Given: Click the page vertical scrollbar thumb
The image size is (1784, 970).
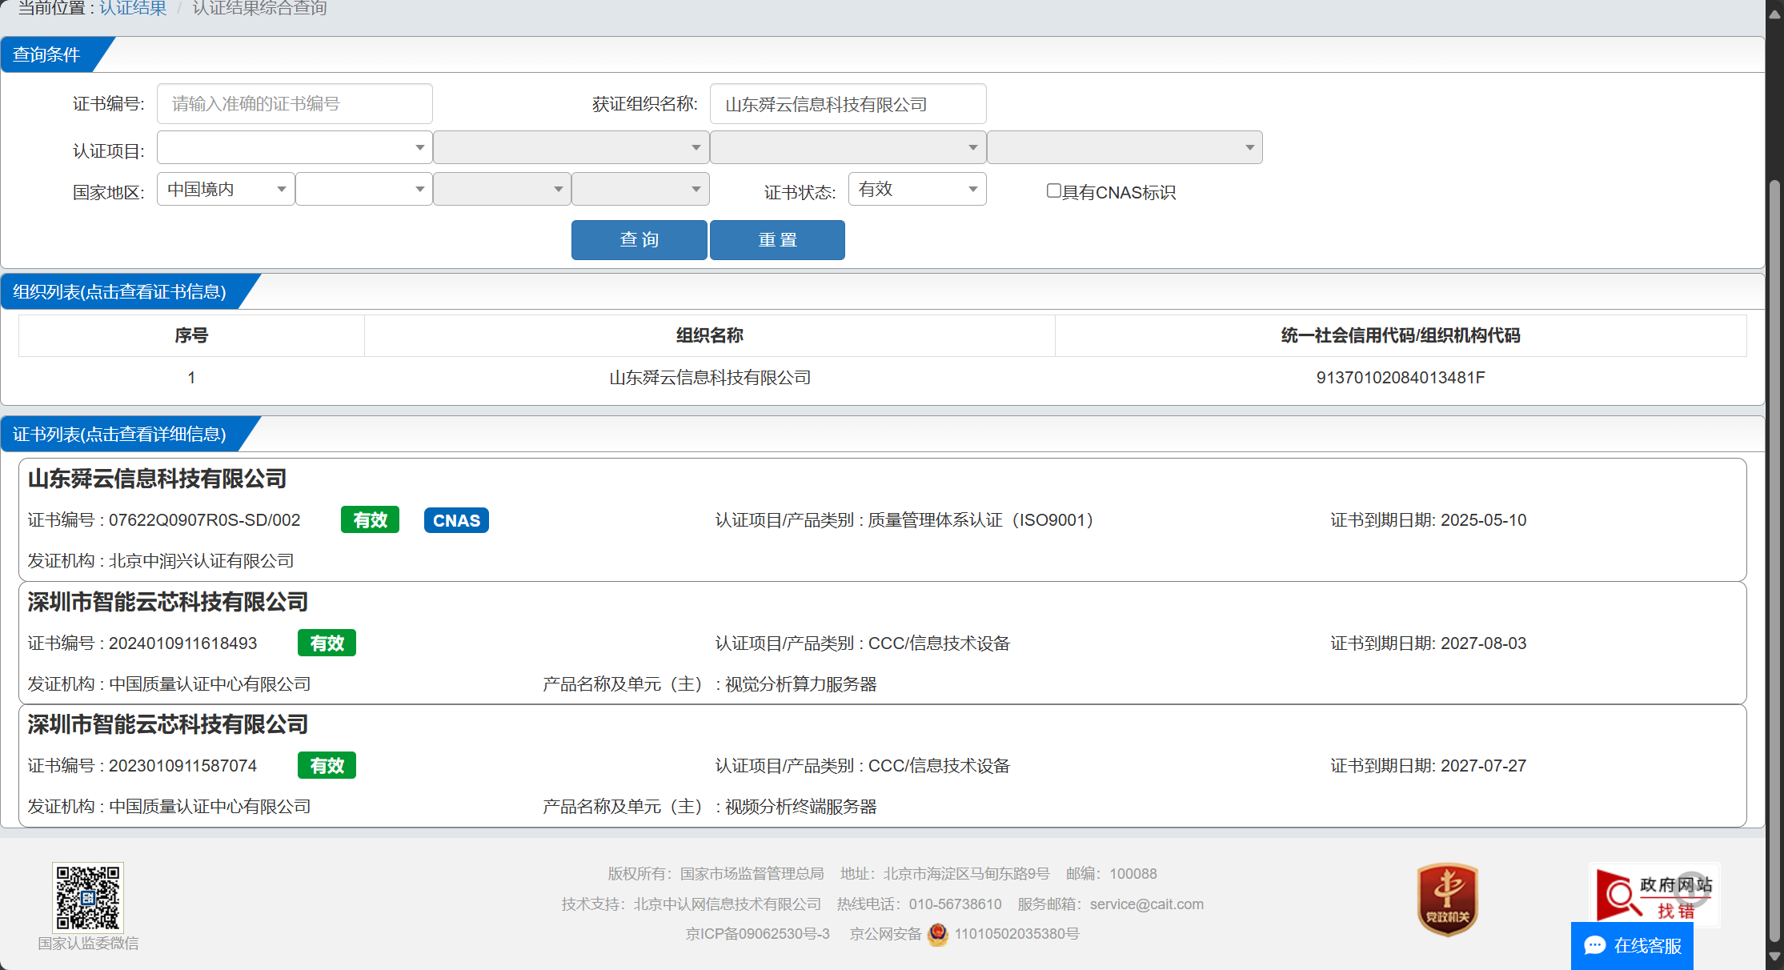Looking at the screenshot, I should point(1774,560).
